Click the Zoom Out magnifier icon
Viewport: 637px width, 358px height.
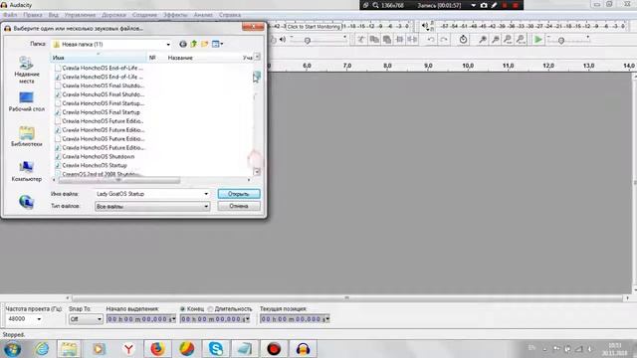click(496, 40)
